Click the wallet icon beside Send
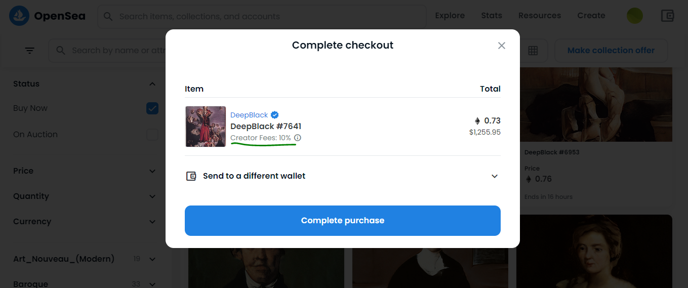This screenshot has width=688, height=288. click(191, 176)
